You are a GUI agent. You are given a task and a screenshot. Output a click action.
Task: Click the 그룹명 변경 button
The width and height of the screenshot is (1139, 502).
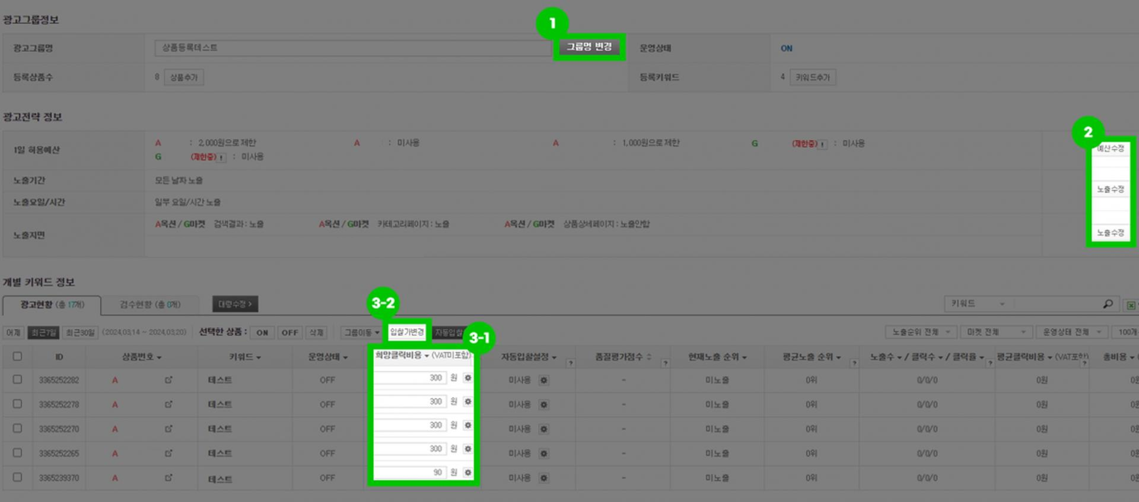(x=589, y=47)
